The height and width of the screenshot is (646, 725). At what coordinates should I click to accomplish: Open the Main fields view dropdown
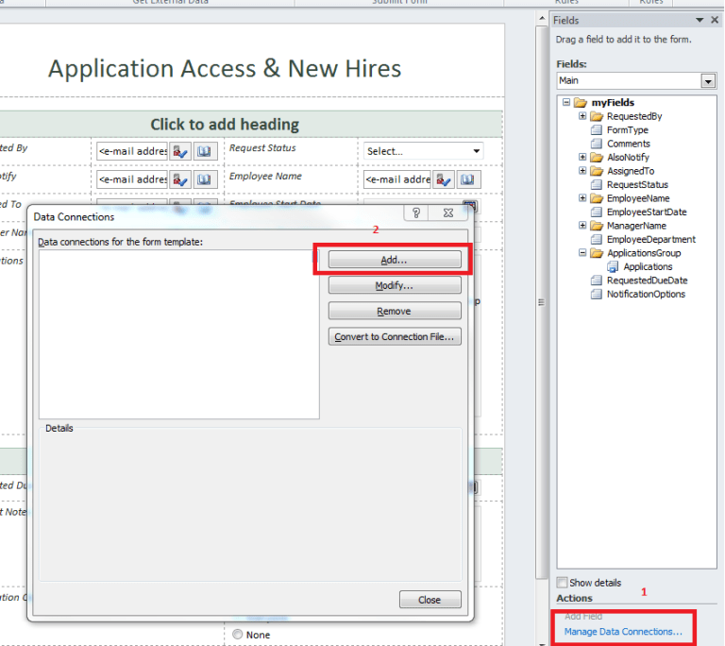(x=708, y=82)
